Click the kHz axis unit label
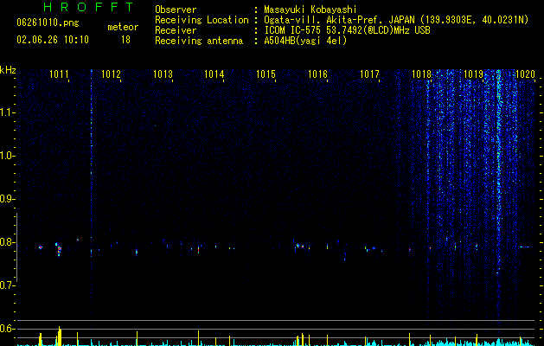Image resolution: width=544 pixels, height=346 pixels. 8,70
